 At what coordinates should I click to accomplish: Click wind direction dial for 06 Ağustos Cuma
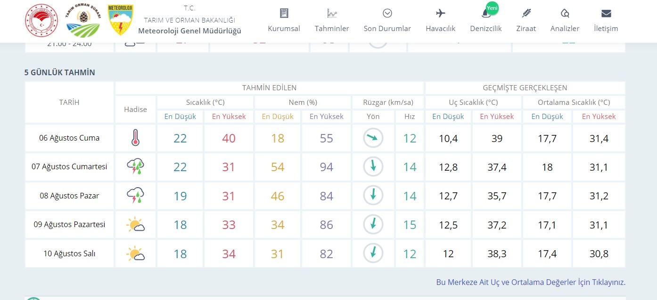373,138
